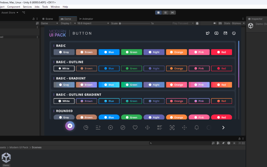This screenshot has width=267, height=167.
Task: Adjust the Game view Scale slider
Action: pyautogui.click(x=135, y=23)
